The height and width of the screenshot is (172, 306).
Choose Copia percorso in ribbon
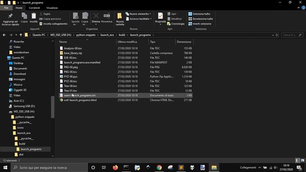click(50, 19)
